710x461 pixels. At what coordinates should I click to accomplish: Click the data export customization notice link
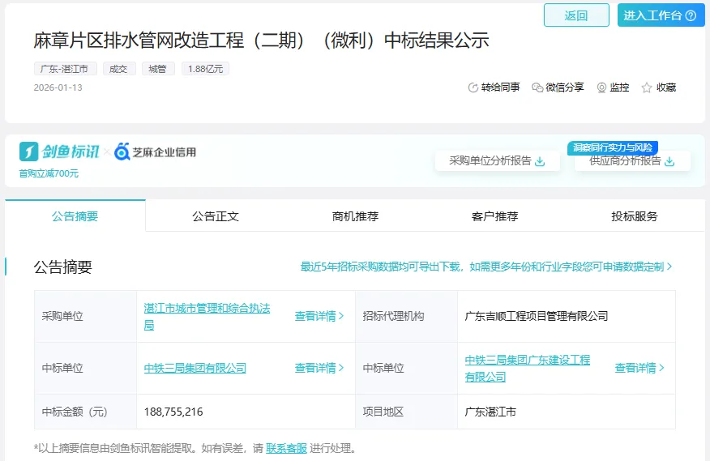point(486,267)
